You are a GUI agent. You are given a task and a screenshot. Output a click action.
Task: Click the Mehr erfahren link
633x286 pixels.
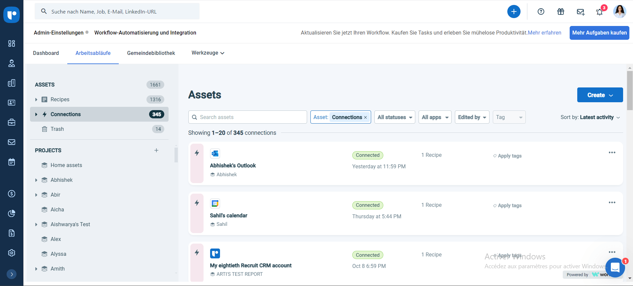coord(545,33)
